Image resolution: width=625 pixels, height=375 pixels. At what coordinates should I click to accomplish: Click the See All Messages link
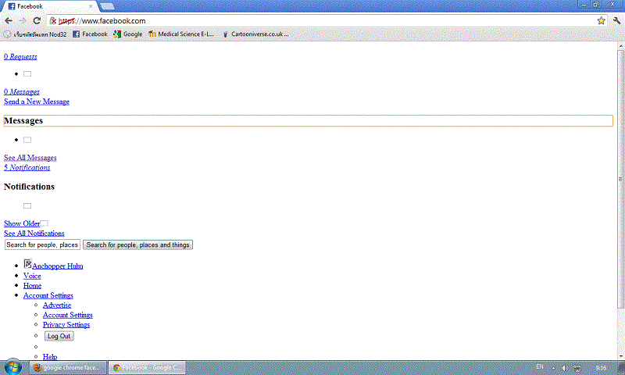pos(30,158)
